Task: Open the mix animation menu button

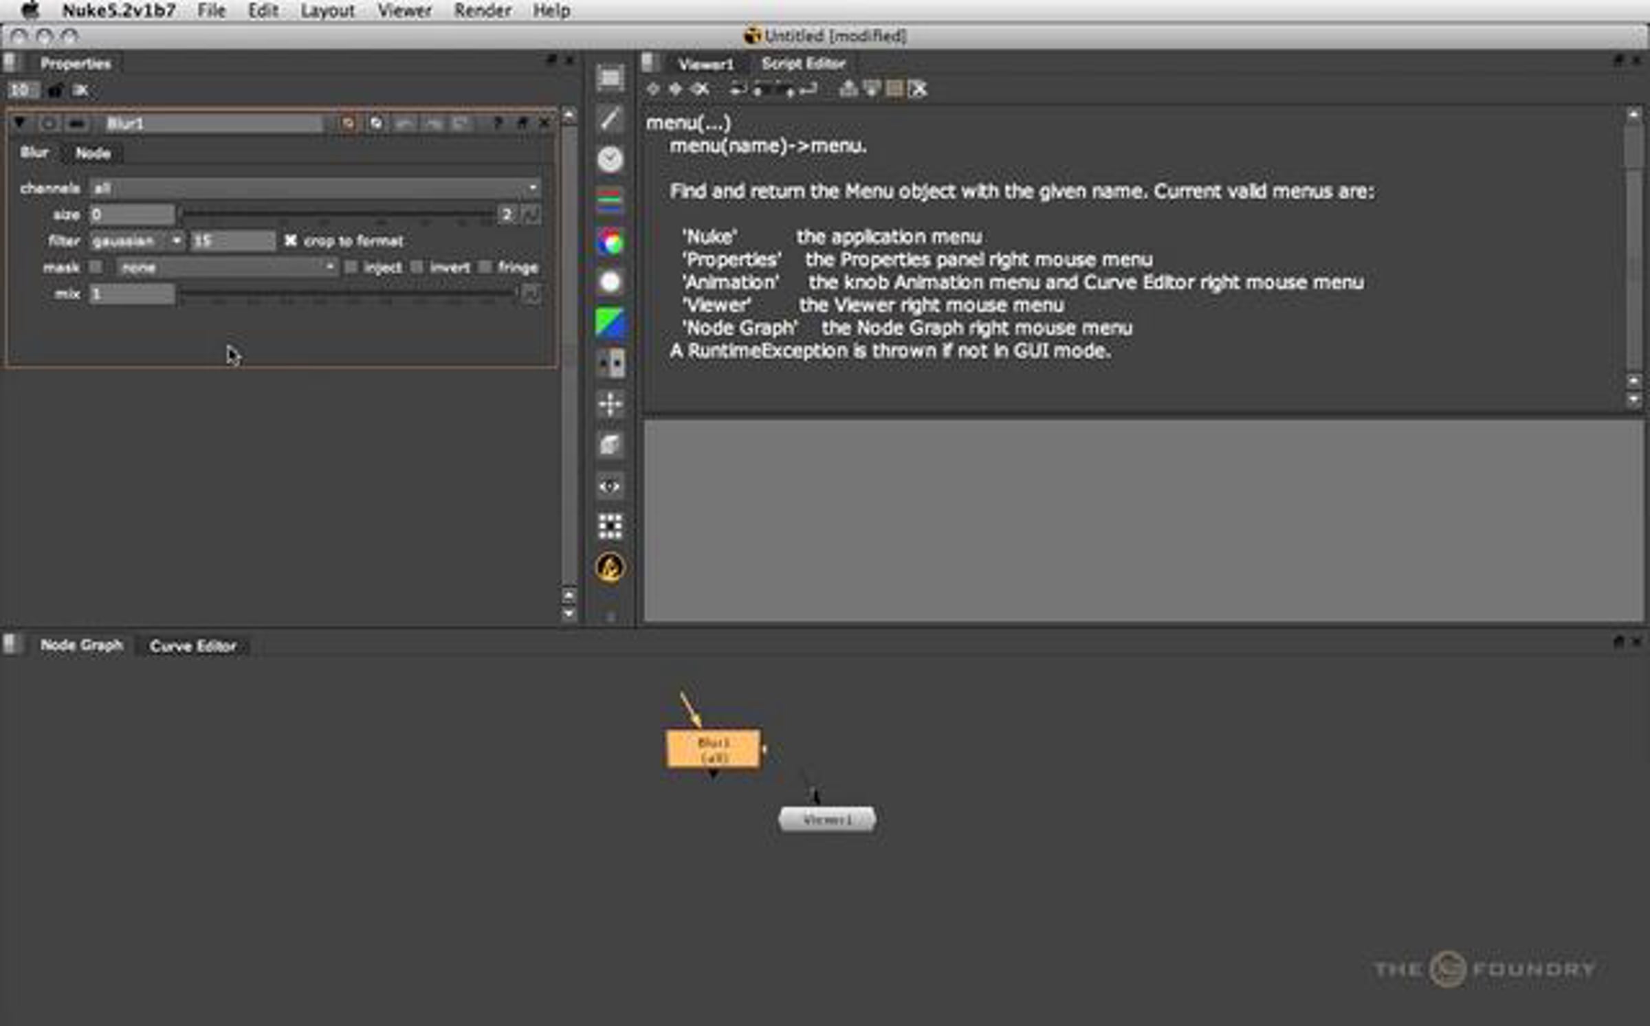Action: tap(531, 293)
